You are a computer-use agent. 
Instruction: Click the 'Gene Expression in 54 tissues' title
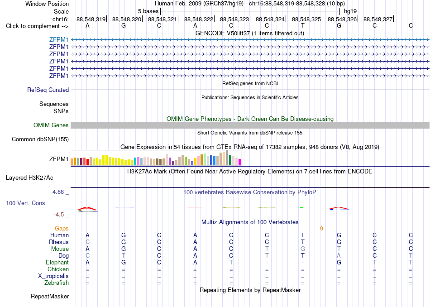pyautogui.click(x=250, y=147)
